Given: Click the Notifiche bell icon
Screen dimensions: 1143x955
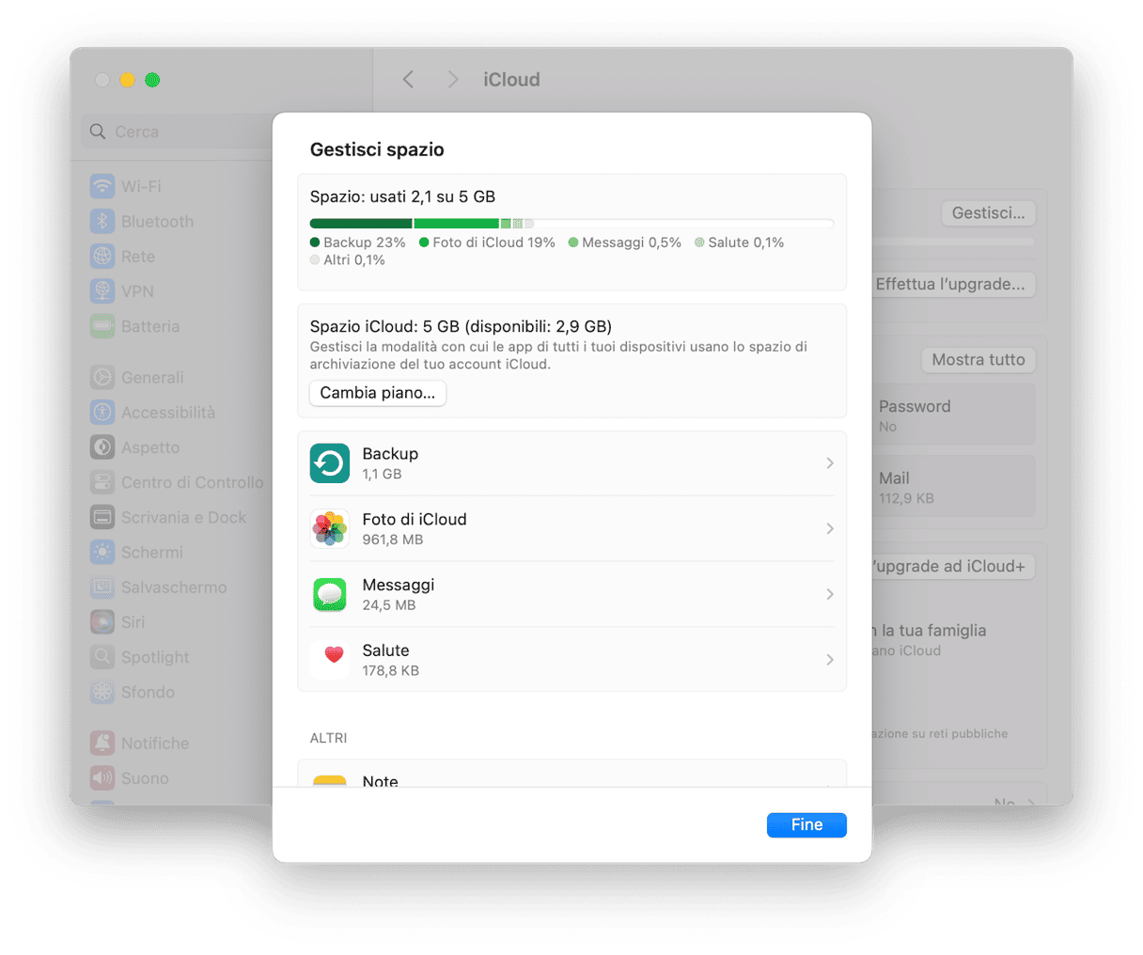Looking at the screenshot, I should [x=102, y=743].
